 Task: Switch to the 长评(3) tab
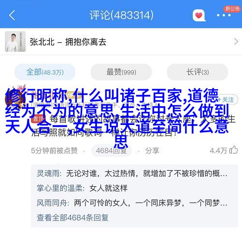[x=198, y=72]
